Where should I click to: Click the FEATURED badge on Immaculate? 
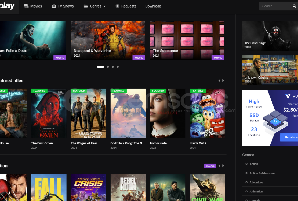coord(158,91)
